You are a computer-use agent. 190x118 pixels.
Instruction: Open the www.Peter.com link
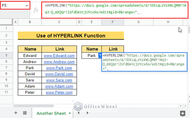click(x=59, y=92)
